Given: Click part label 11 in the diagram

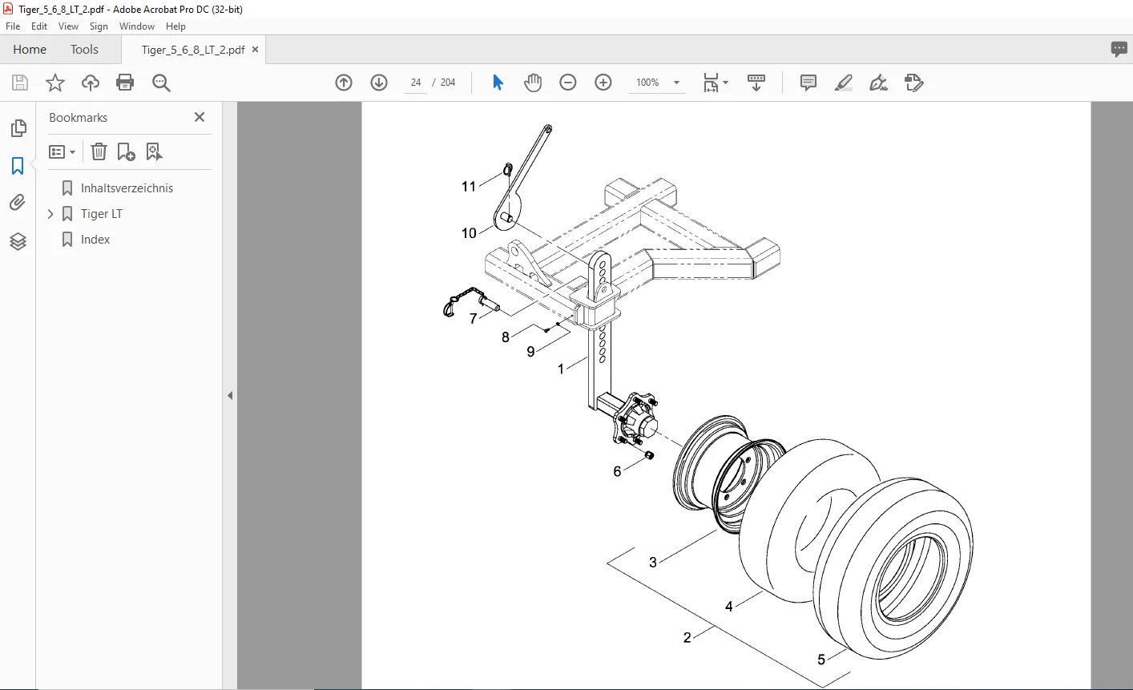Looking at the screenshot, I should [469, 187].
